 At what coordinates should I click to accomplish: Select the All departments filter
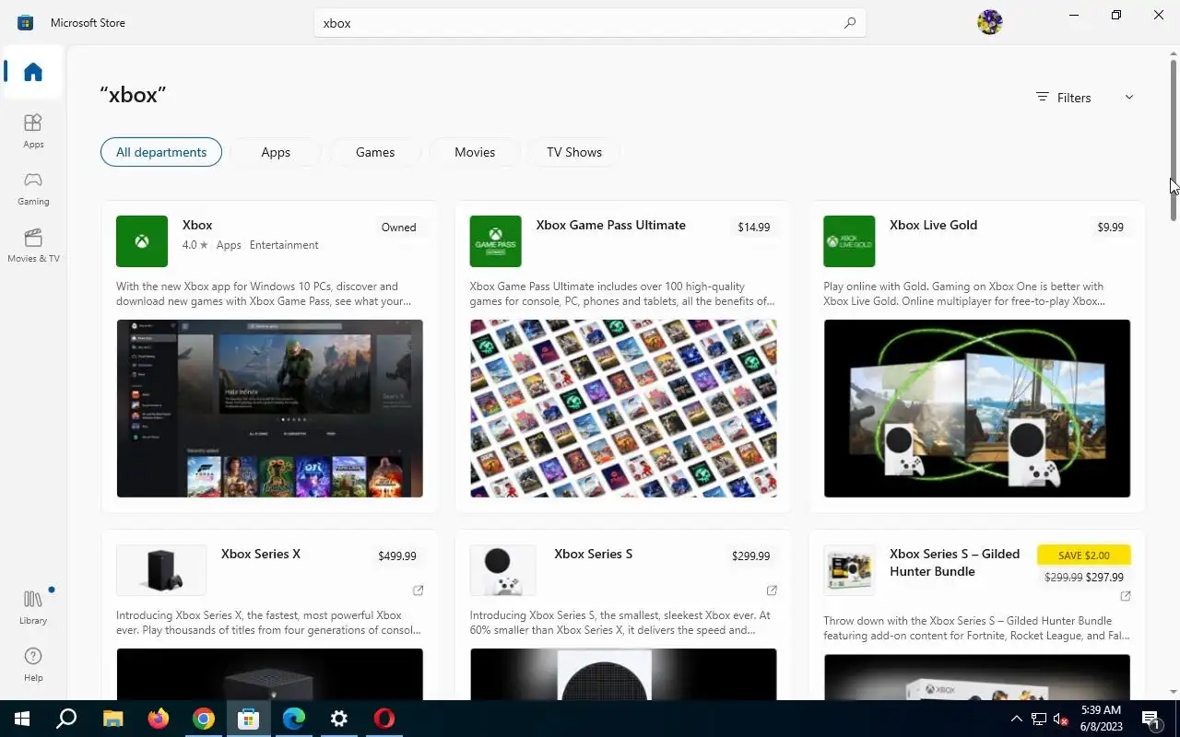point(161,152)
